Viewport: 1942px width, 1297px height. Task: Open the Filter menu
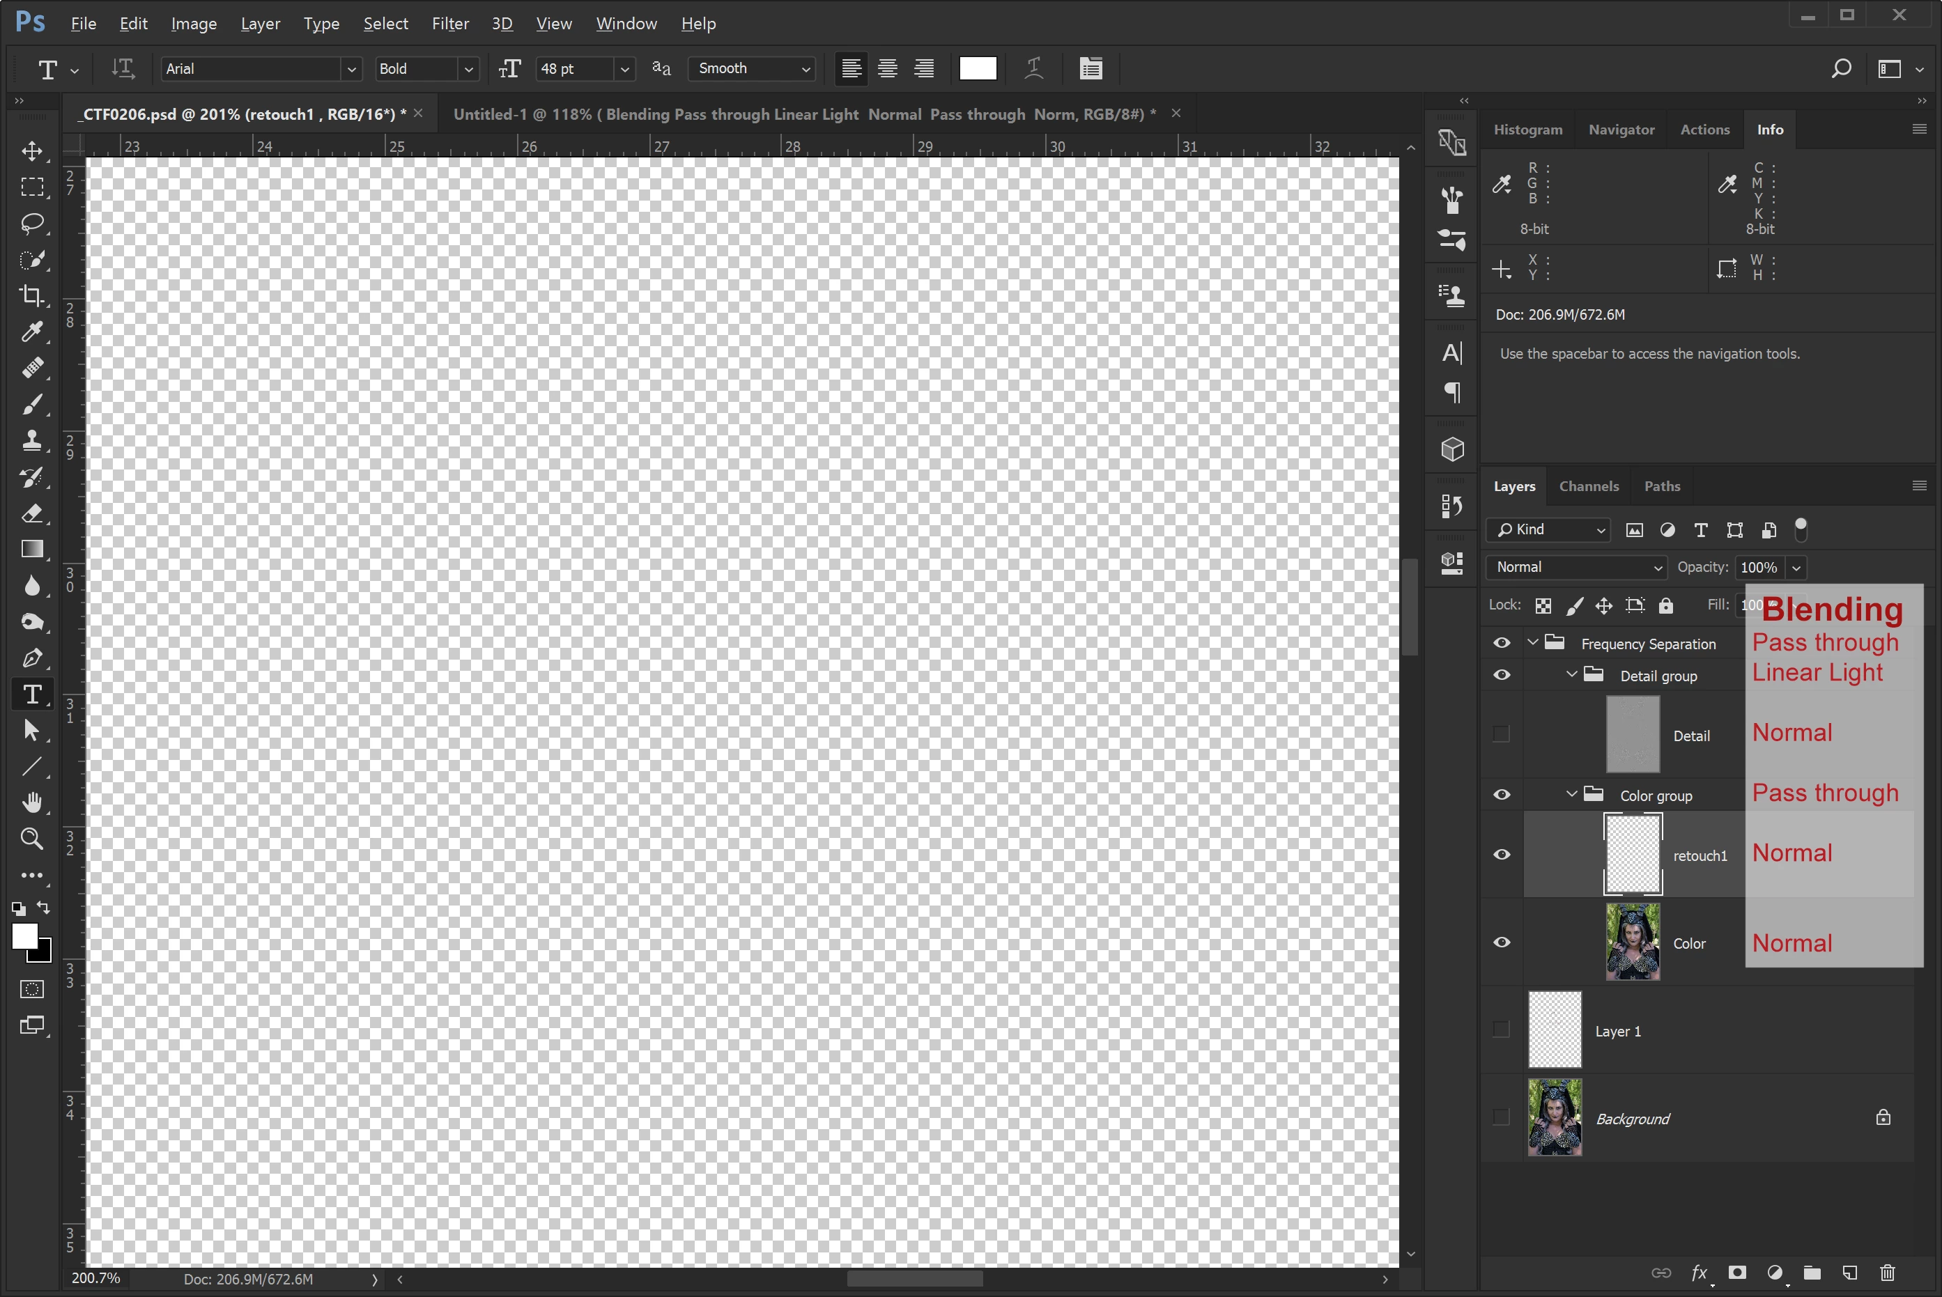coord(450,23)
